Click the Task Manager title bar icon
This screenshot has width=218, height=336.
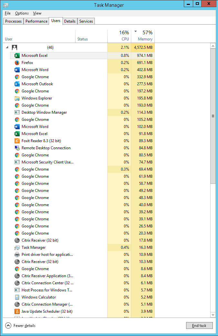6,5
